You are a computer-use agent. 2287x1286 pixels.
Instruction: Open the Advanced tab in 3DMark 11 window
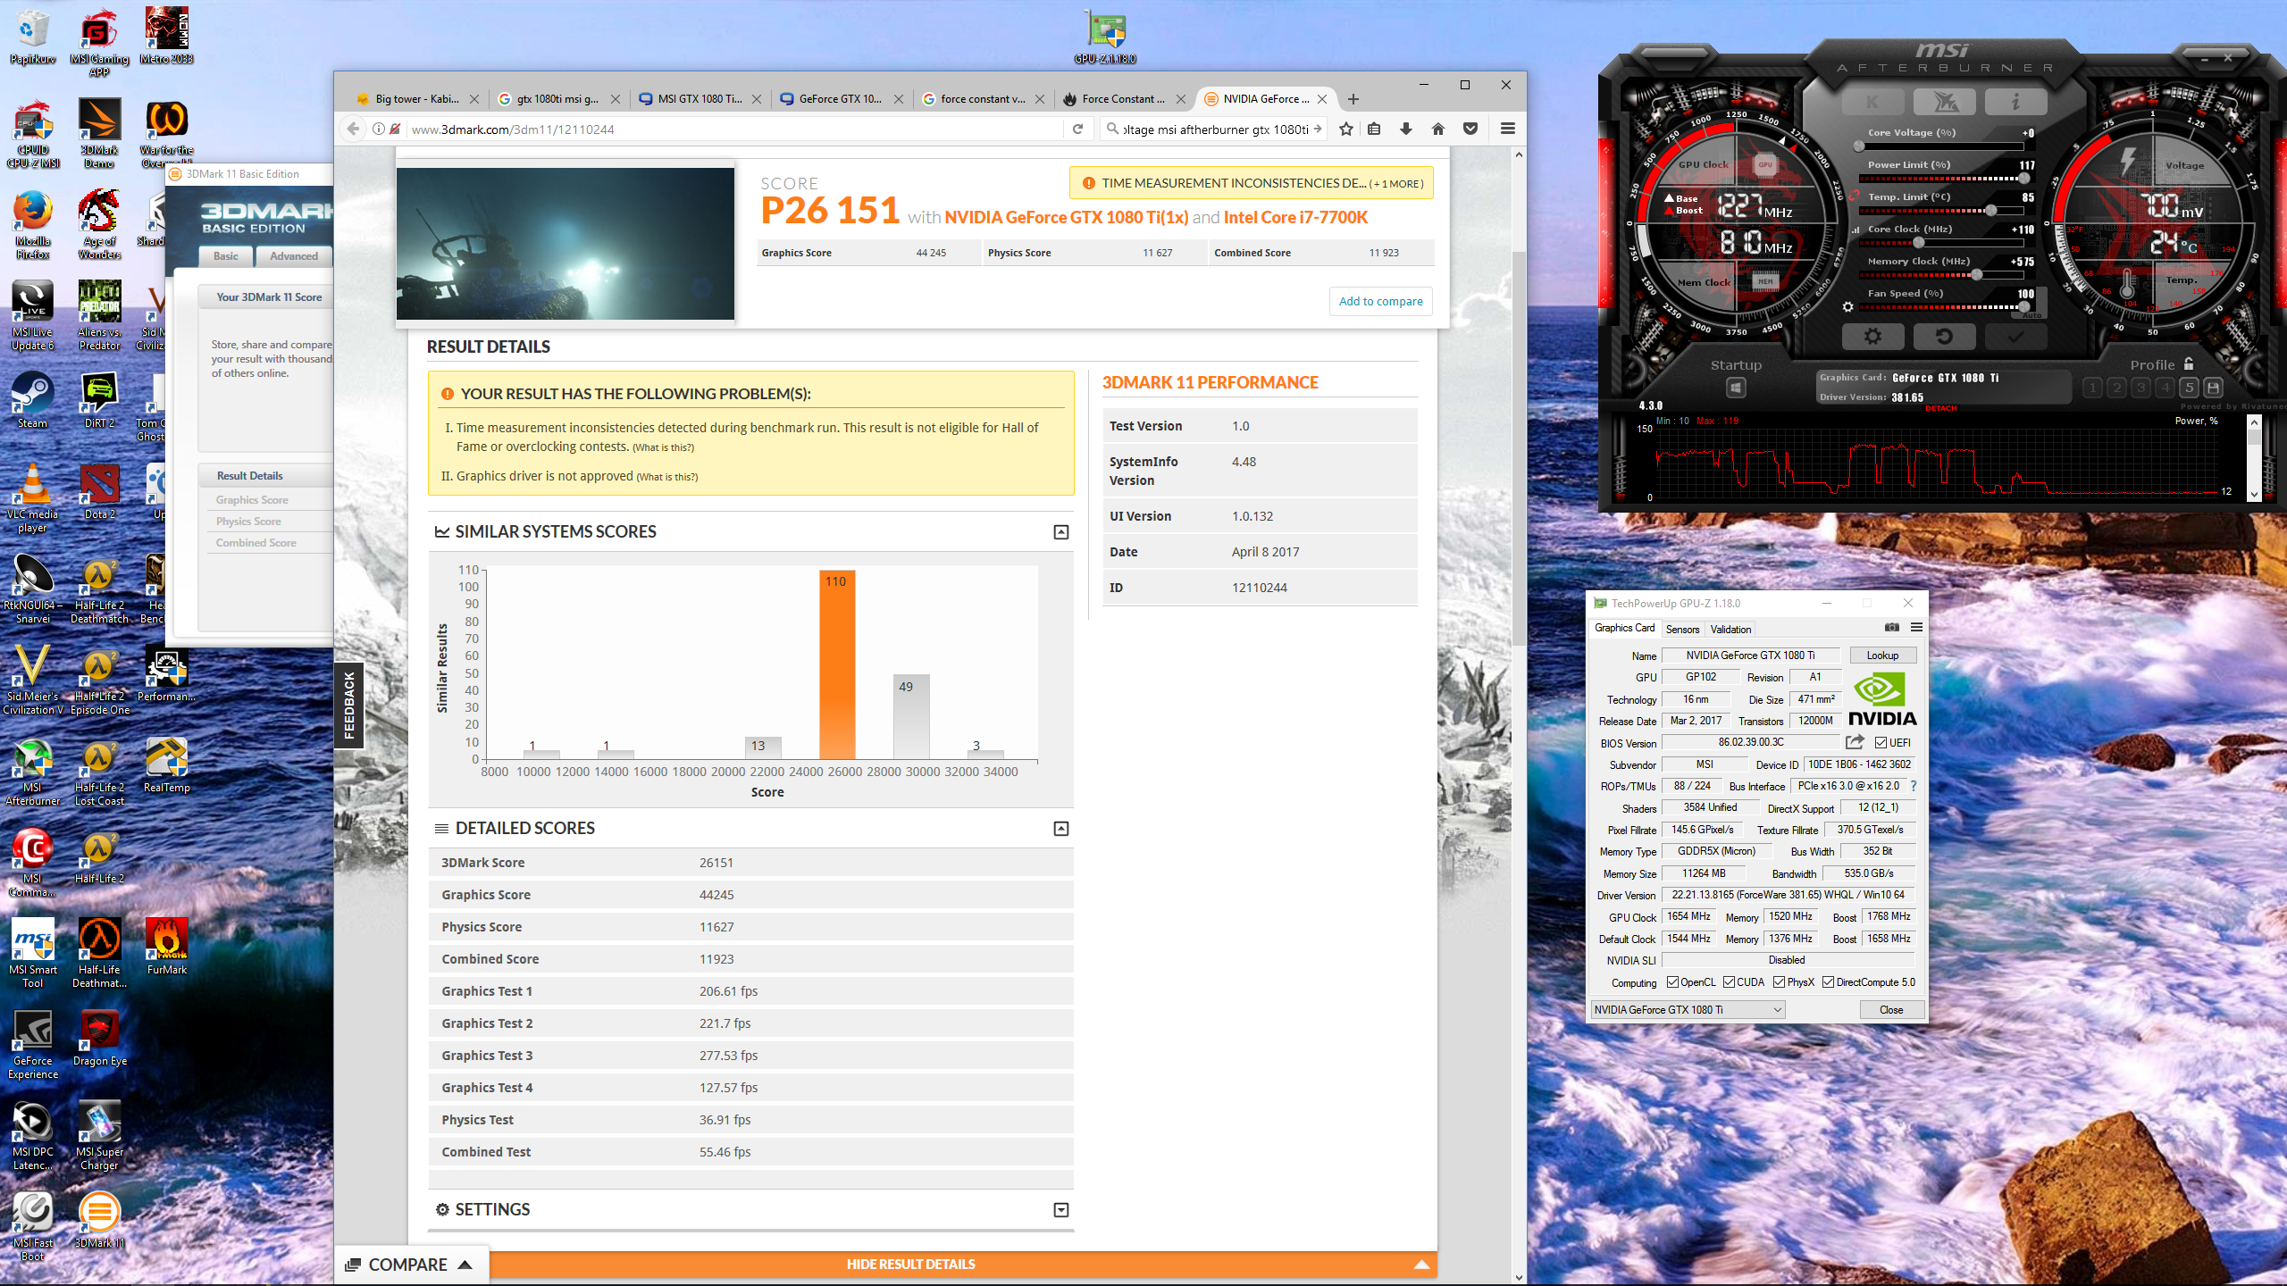(294, 255)
